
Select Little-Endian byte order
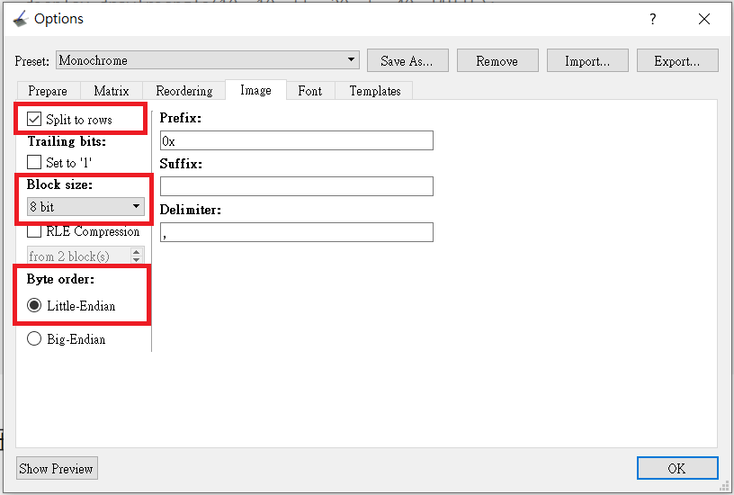point(35,306)
